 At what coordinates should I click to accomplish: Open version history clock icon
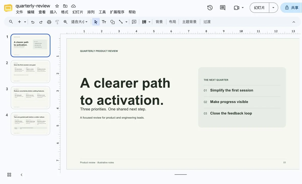[210, 8]
